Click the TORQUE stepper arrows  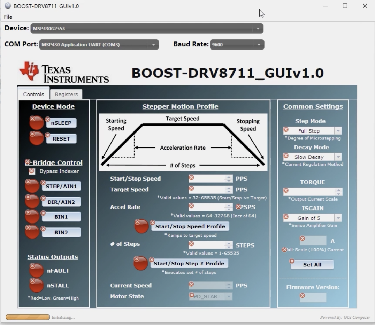338,191
